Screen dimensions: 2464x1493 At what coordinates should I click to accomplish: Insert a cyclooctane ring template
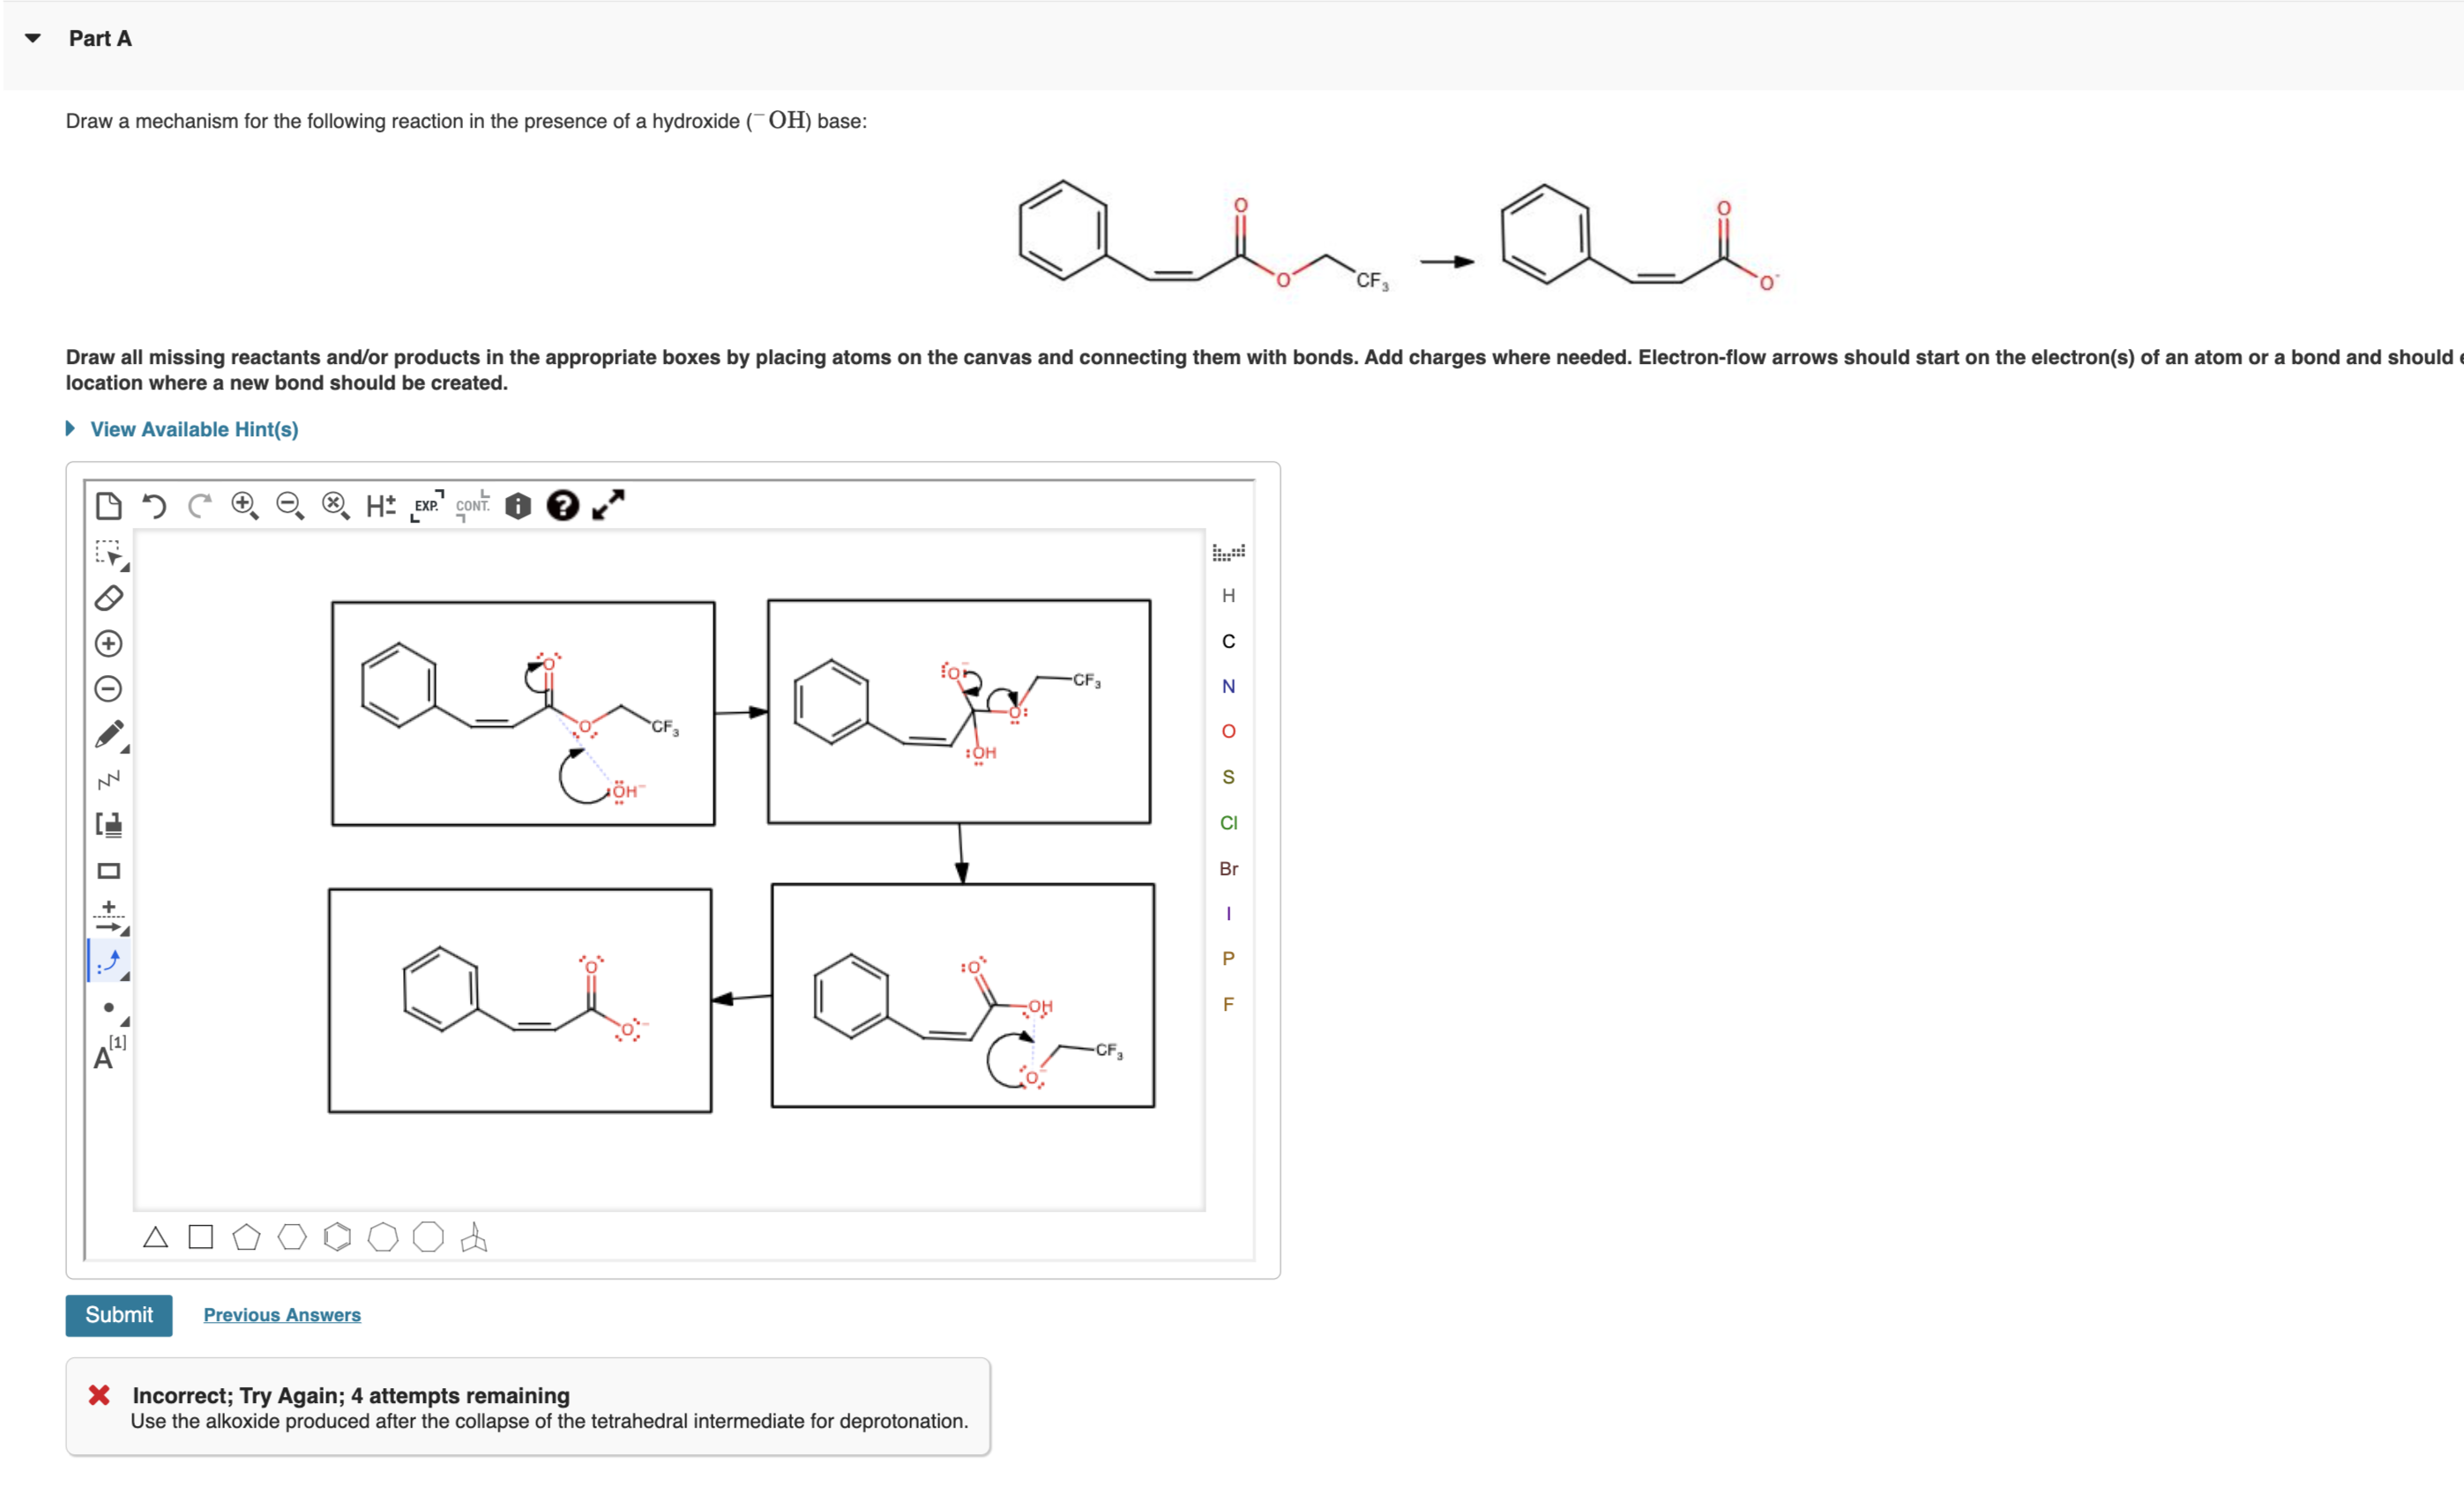(428, 1237)
